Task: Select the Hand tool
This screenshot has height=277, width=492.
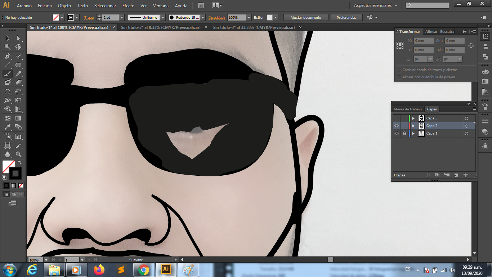Action: coord(8,154)
